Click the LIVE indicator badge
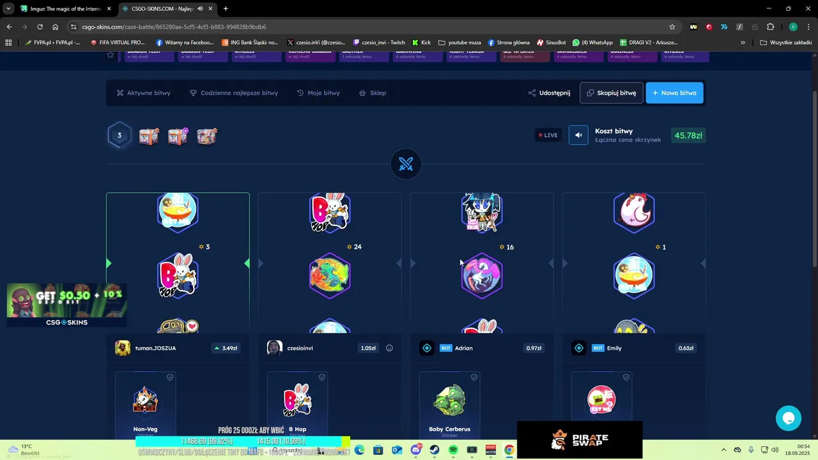The width and height of the screenshot is (818, 460). click(x=548, y=135)
